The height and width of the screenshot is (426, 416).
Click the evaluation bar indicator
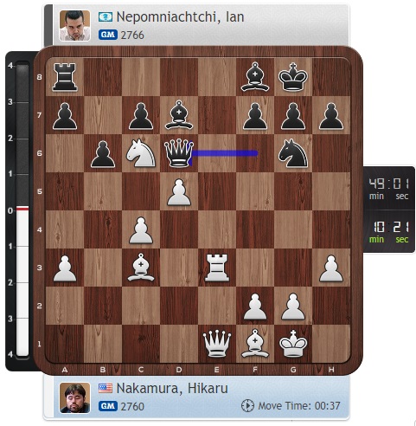pos(22,209)
